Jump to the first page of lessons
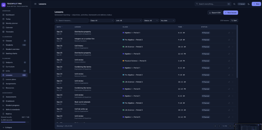Viewport: 262px width, 130px height. pos(215,126)
